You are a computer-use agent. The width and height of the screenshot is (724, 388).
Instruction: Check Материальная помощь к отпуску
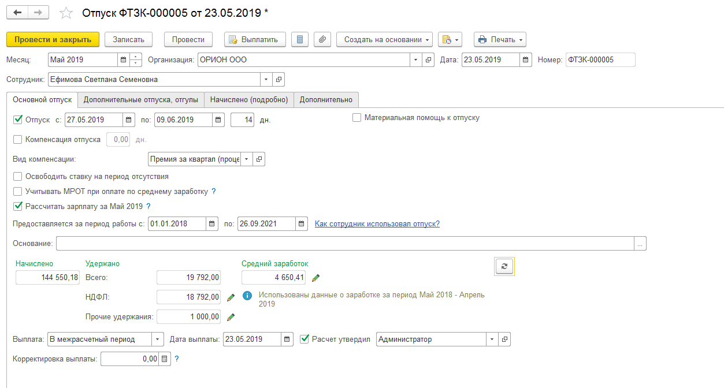pos(356,118)
